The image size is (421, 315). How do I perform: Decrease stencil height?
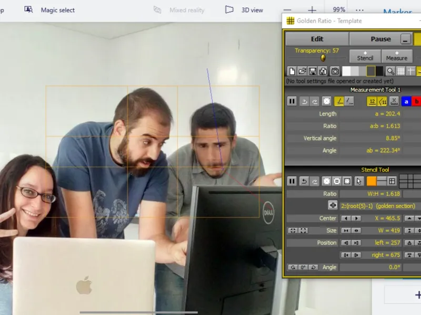tap(409, 230)
